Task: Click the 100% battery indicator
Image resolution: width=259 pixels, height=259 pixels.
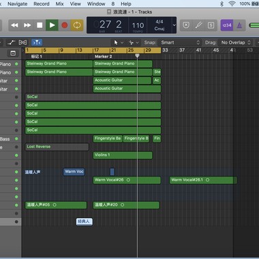Action: click(x=249, y=4)
